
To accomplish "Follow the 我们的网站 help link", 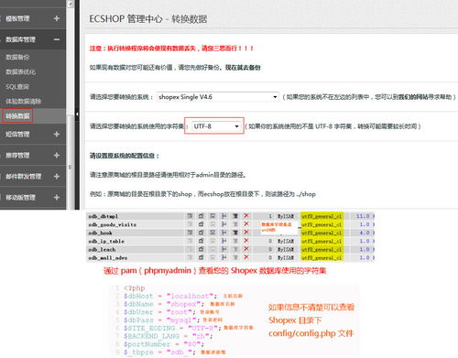I will tap(414, 97).
